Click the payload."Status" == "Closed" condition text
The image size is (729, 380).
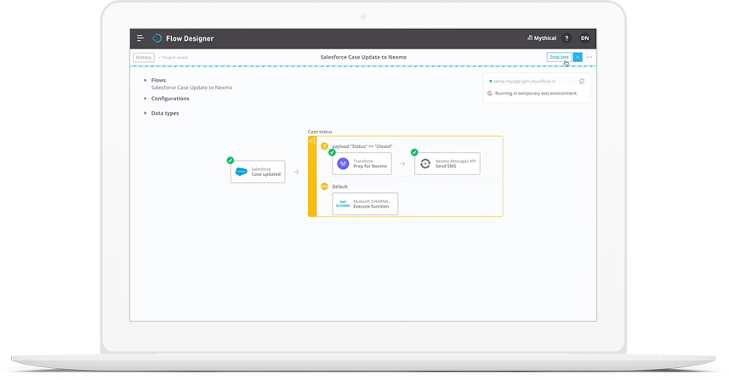point(362,146)
